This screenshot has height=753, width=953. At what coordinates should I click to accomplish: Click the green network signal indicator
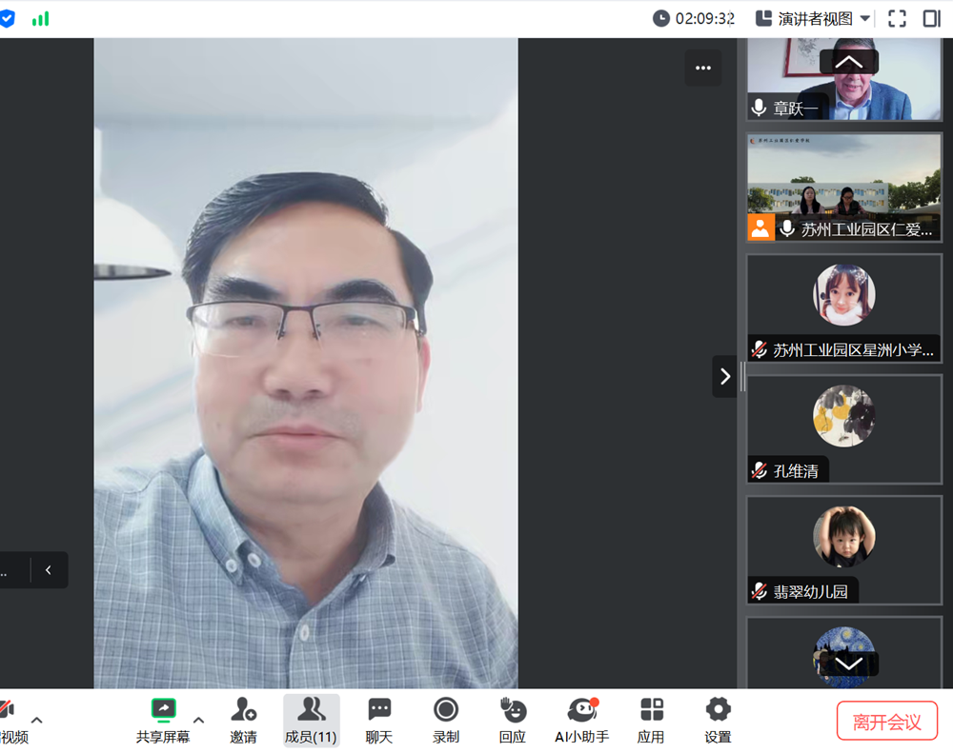40,18
